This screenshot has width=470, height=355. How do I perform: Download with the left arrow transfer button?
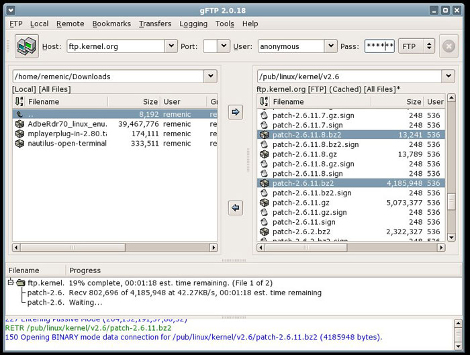coord(236,207)
